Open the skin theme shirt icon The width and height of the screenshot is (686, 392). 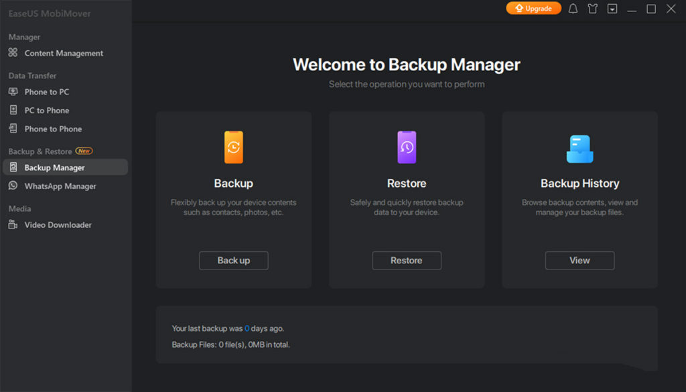point(592,9)
